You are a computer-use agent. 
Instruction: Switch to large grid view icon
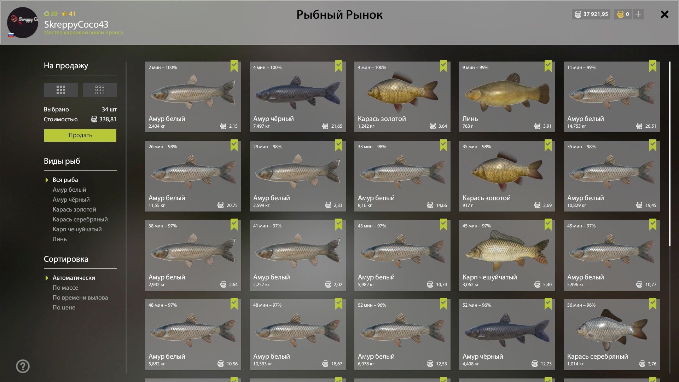[x=60, y=90]
